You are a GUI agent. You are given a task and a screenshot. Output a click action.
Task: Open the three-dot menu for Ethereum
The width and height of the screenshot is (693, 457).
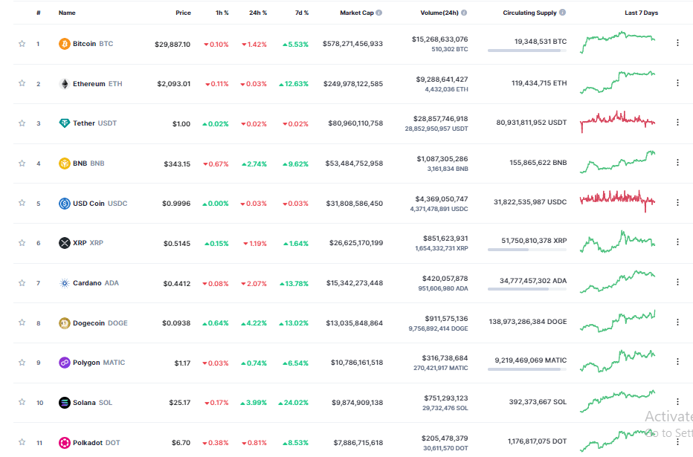[x=677, y=83]
